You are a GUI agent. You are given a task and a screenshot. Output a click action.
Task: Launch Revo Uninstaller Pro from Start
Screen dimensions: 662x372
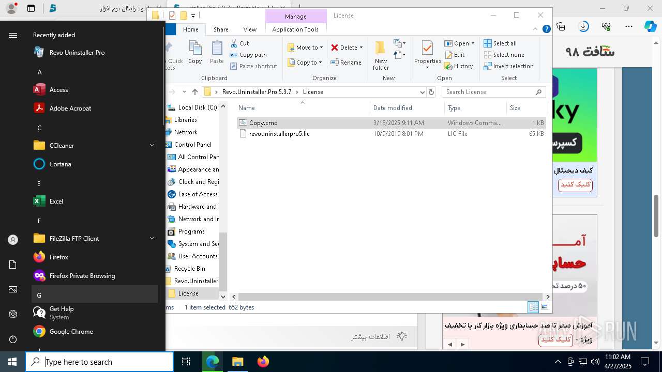(x=95, y=52)
